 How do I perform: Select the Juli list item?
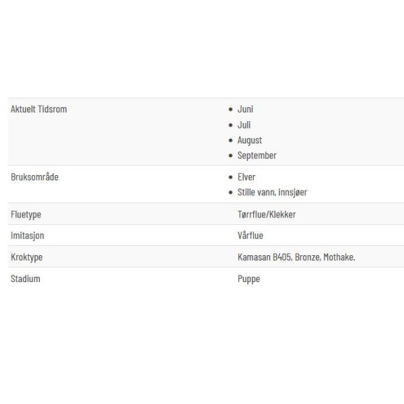244,125
